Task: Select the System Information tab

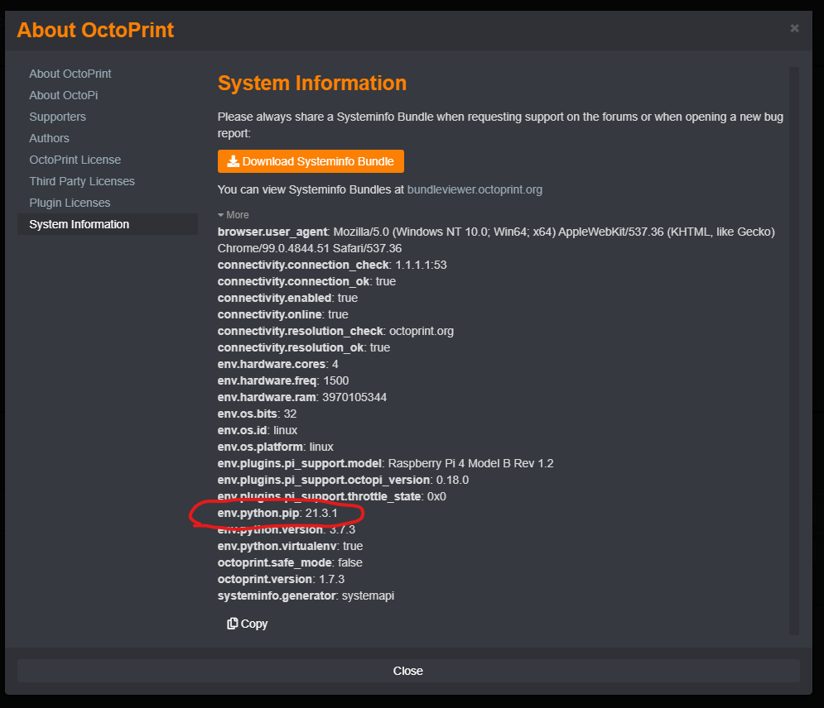Action: point(80,224)
